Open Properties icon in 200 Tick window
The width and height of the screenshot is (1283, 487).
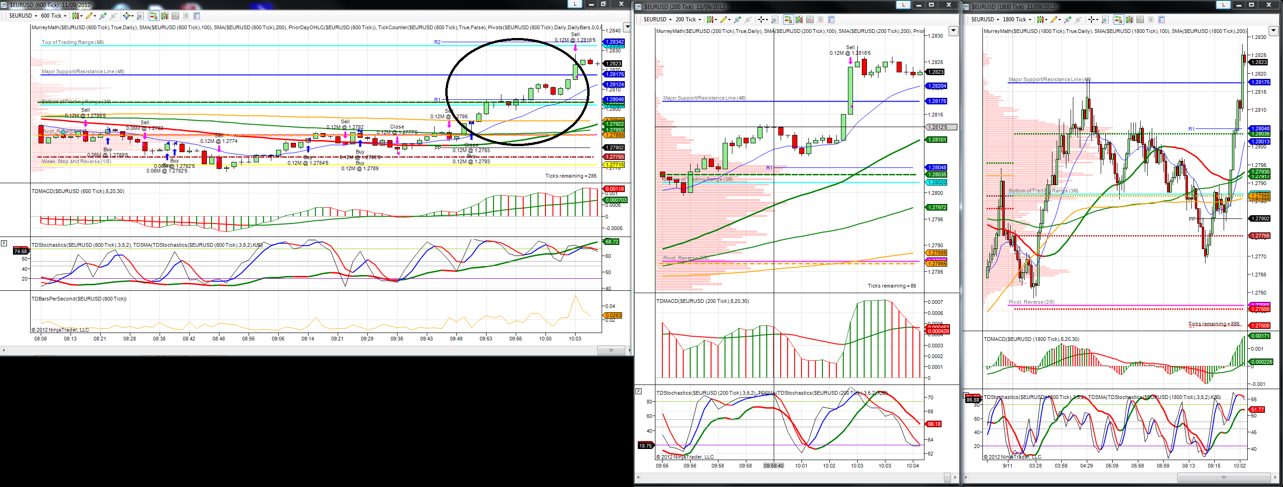(x=831, y=19)
